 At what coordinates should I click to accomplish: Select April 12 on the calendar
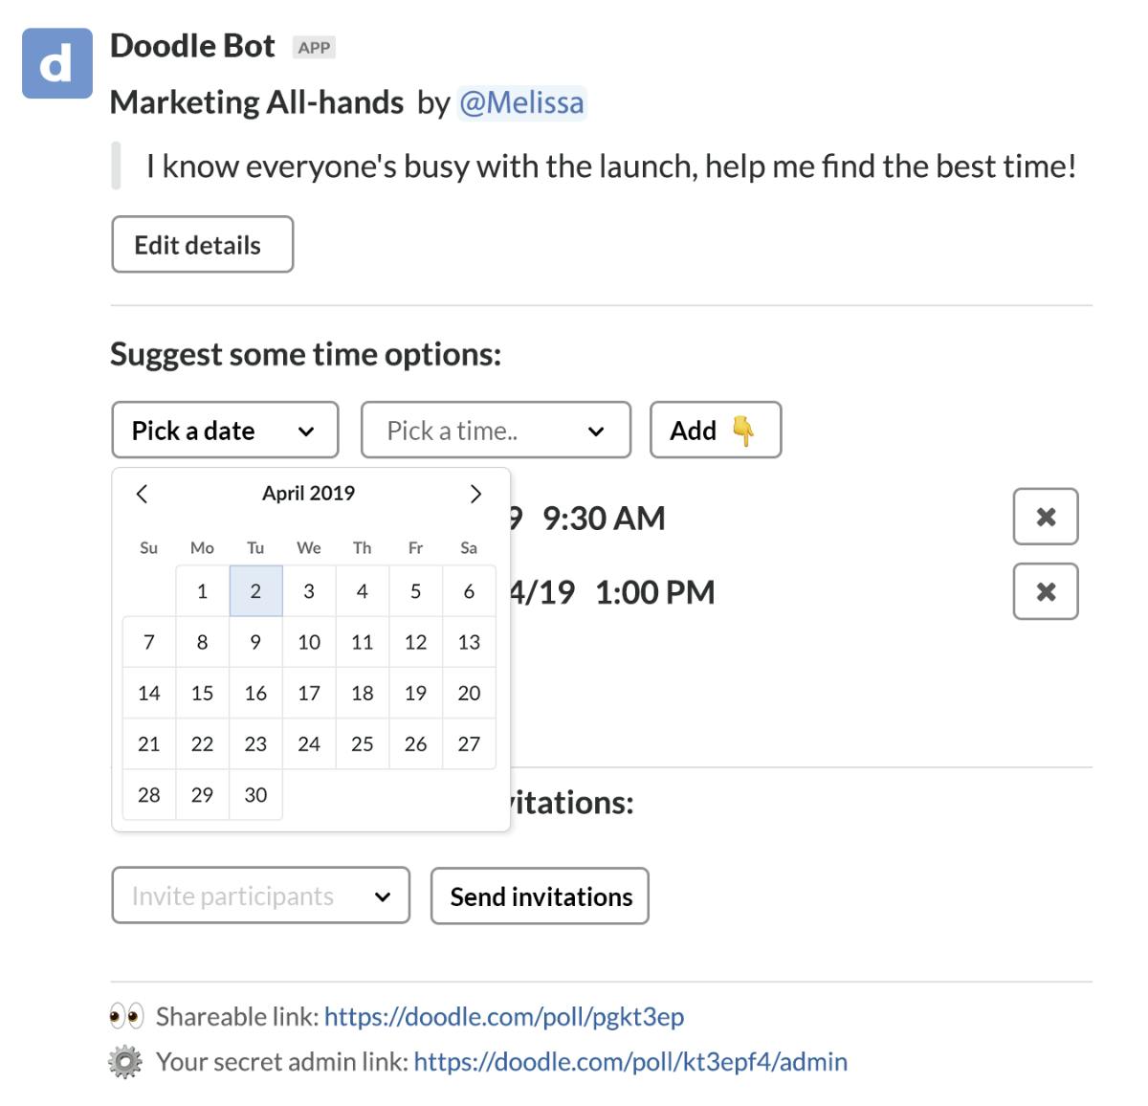click(415, 642)
